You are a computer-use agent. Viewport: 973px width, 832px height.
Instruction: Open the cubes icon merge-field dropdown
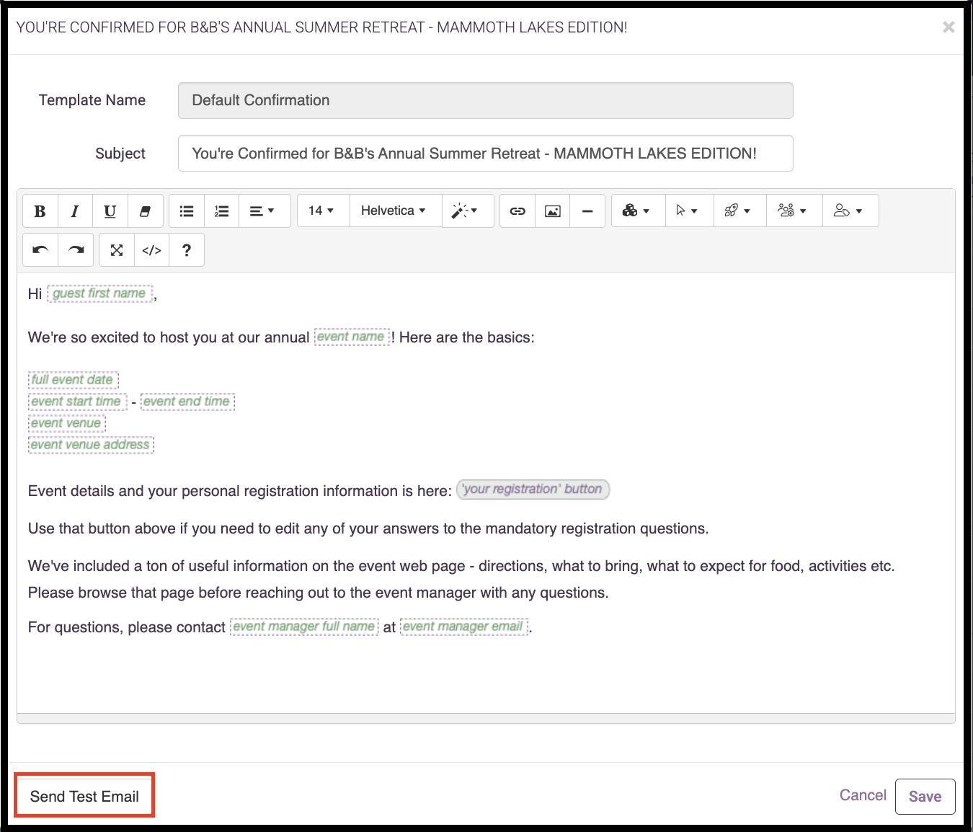click(x=639, y=211)
